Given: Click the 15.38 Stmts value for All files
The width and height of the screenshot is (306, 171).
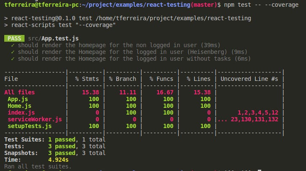Looking at the screenshot, I should [90, 92].
